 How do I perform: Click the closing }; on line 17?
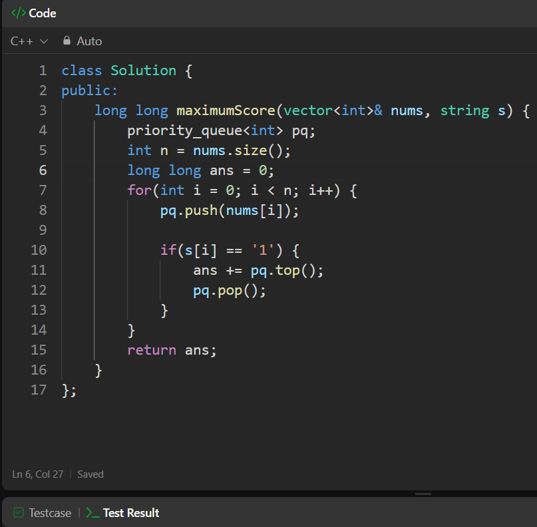69,391
